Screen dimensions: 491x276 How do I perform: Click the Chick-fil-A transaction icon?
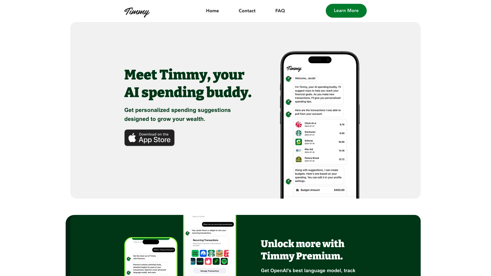298,124
